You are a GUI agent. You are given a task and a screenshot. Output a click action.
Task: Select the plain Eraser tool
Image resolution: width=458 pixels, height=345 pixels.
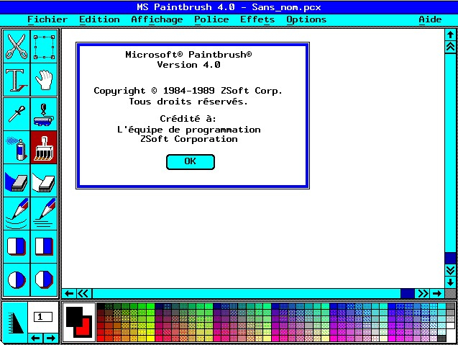pyautogui.click(x=44, y=180)
